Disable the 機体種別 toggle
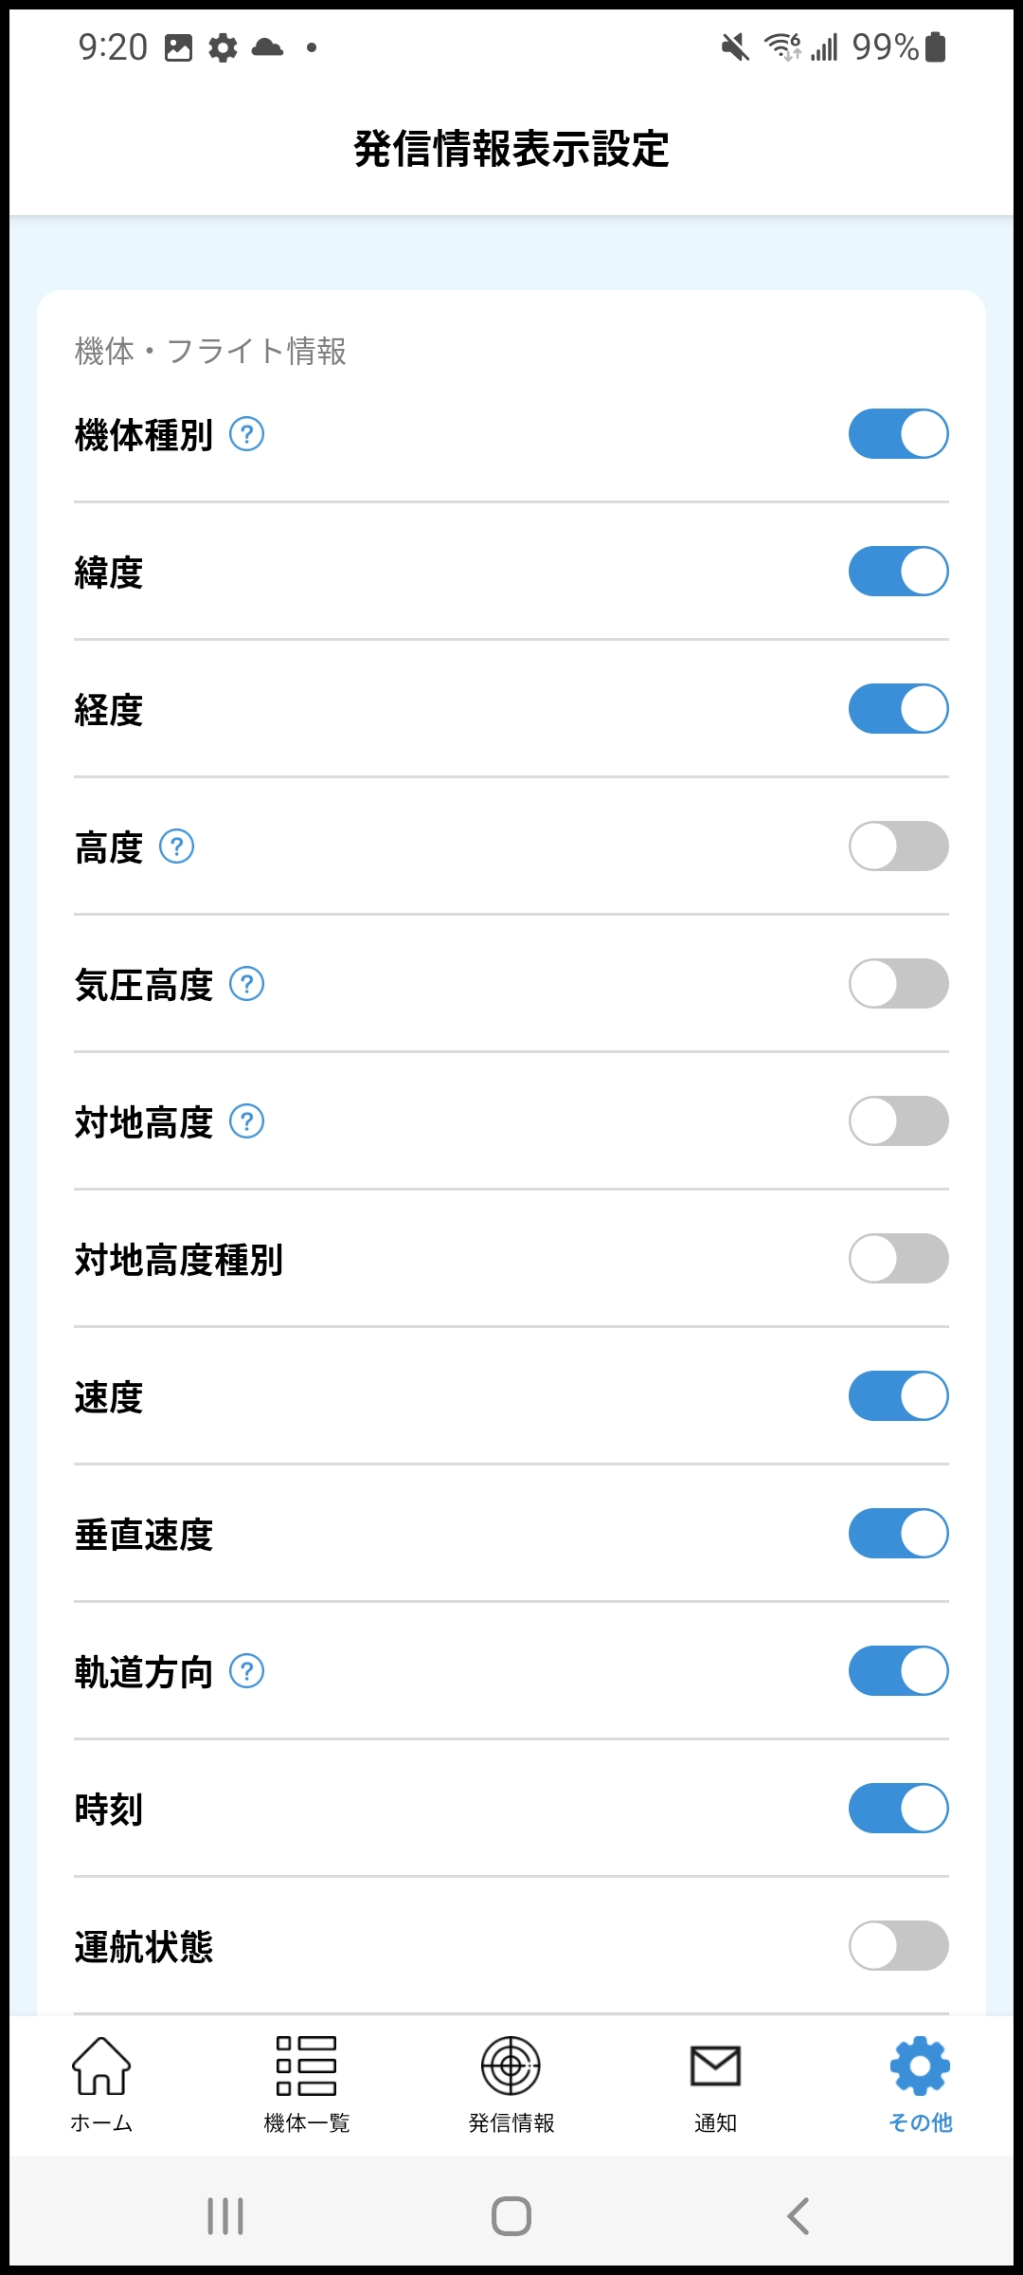The width and height of the screenshot is (1023, 2275). tap(898, 434)
